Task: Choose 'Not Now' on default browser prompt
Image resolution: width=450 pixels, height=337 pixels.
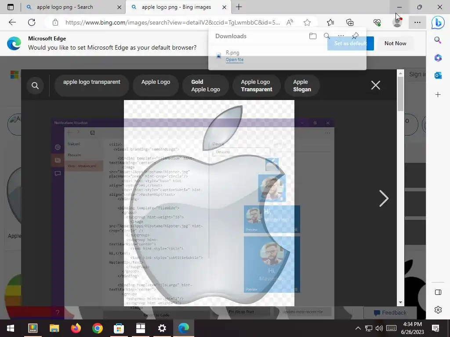Action: click(395, 43)
